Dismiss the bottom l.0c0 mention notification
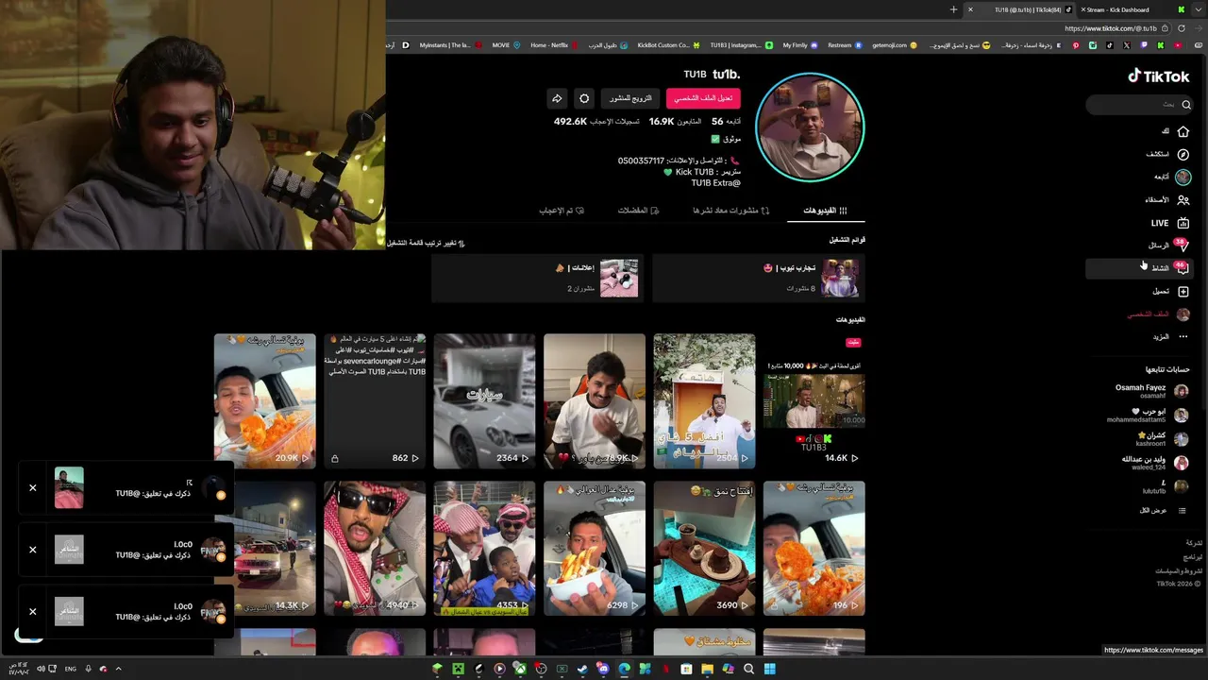This screenshot has width=1208, height=680. point(32,611)
